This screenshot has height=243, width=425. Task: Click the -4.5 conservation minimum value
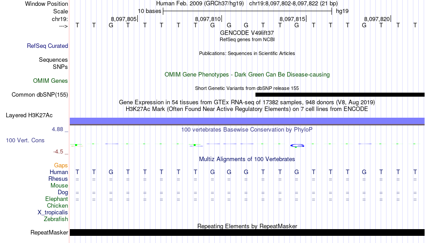point(58,152)
